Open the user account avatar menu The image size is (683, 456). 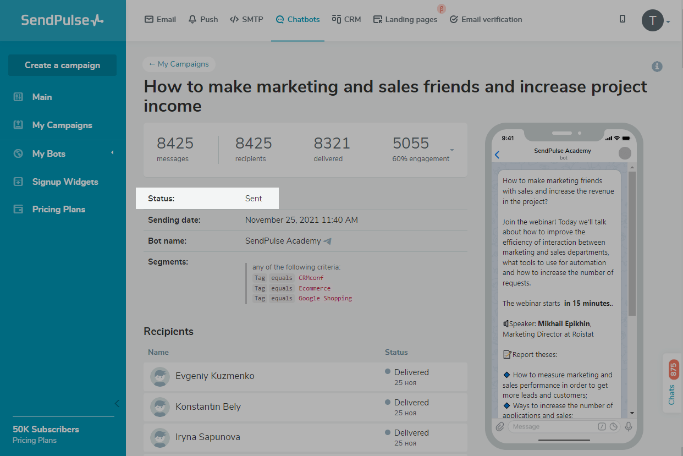(x=653, y=20)
